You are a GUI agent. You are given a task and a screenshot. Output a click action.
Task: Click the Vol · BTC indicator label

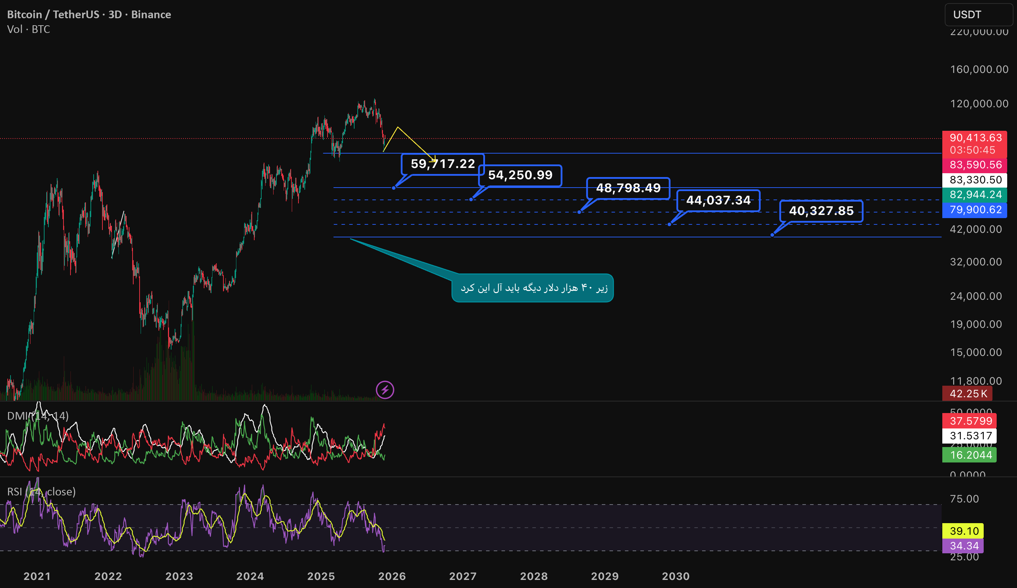click(x=29, y=29)
